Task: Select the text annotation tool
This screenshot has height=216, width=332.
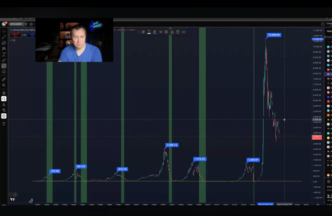Action: (4, 55)
